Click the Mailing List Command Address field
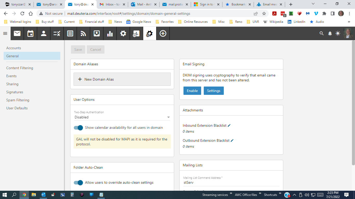 (x=231, y=182)
